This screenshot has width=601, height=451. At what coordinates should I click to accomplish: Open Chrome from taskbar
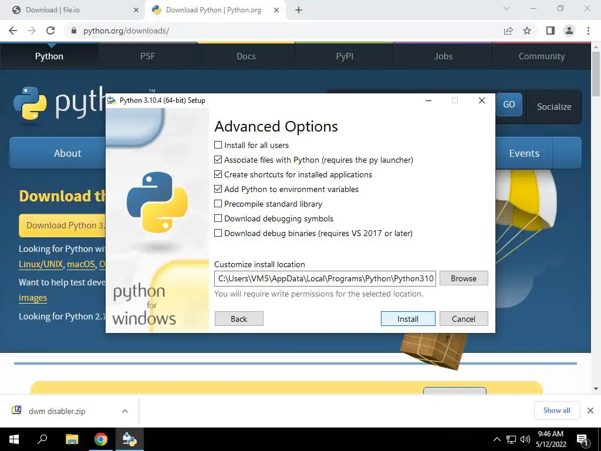(101, 439)
